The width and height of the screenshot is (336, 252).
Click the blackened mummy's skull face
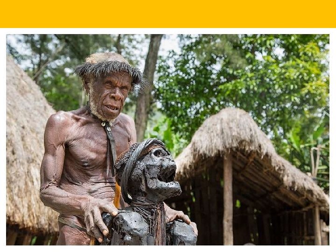[158, 171]
